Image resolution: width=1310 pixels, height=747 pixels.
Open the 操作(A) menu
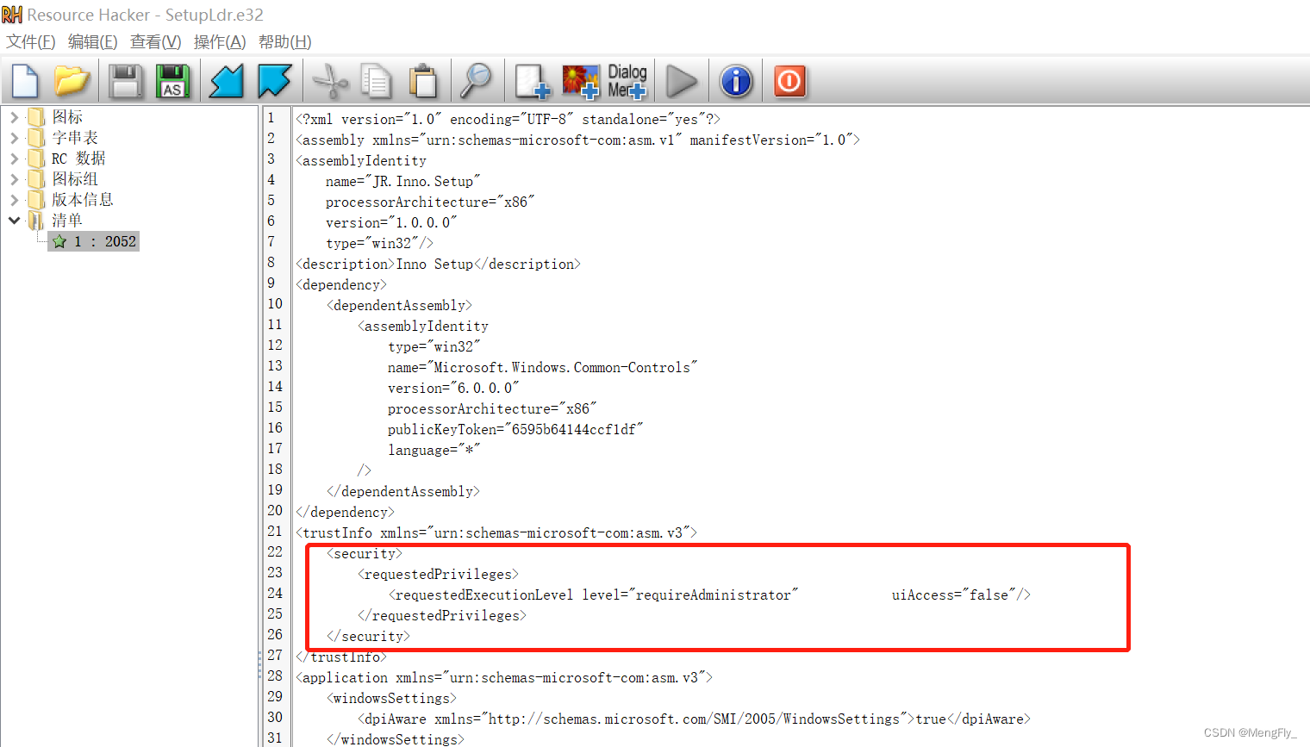pos(220,41)
